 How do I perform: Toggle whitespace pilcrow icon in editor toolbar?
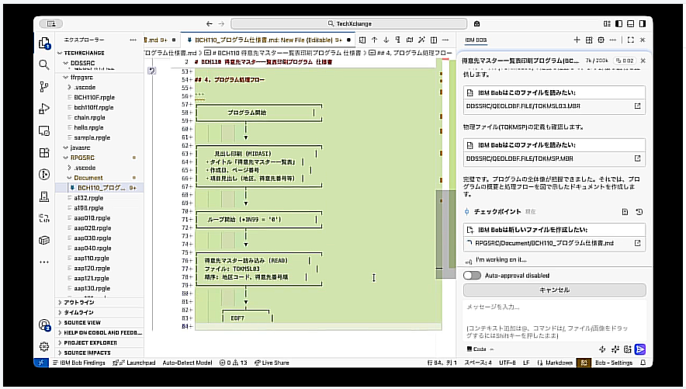pos(398,40)
